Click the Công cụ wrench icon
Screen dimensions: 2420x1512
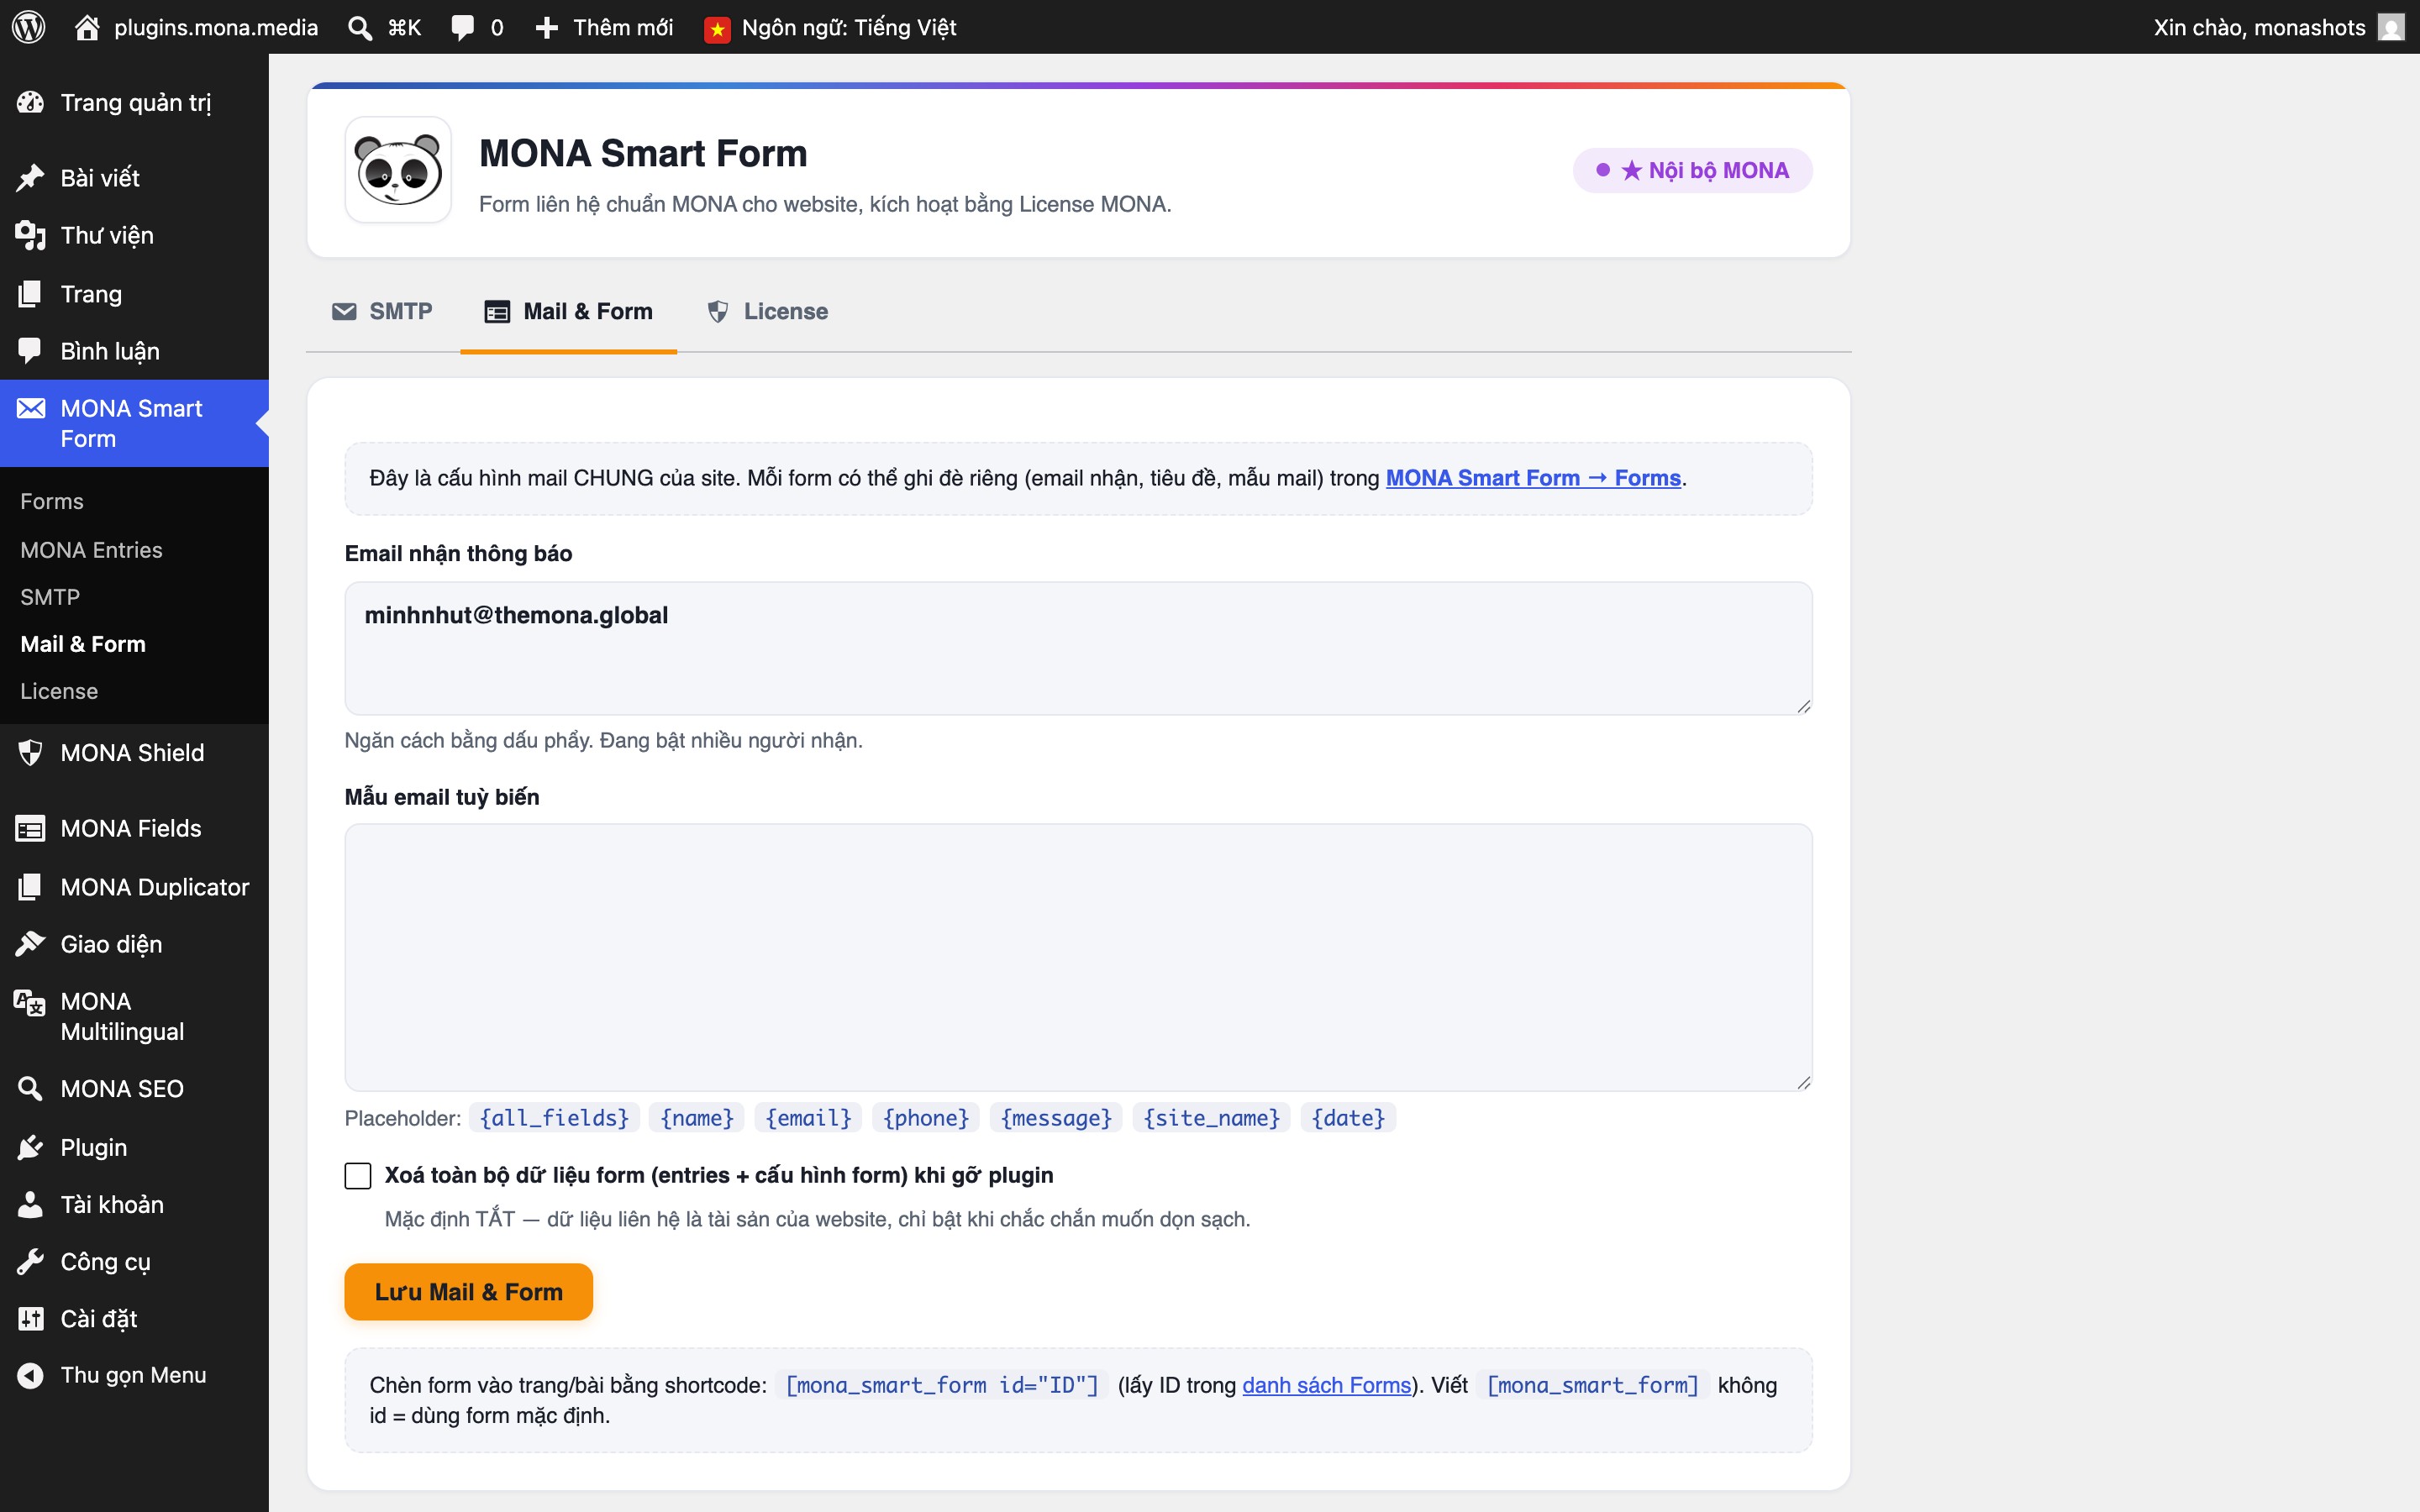[x=30, y=1261]
